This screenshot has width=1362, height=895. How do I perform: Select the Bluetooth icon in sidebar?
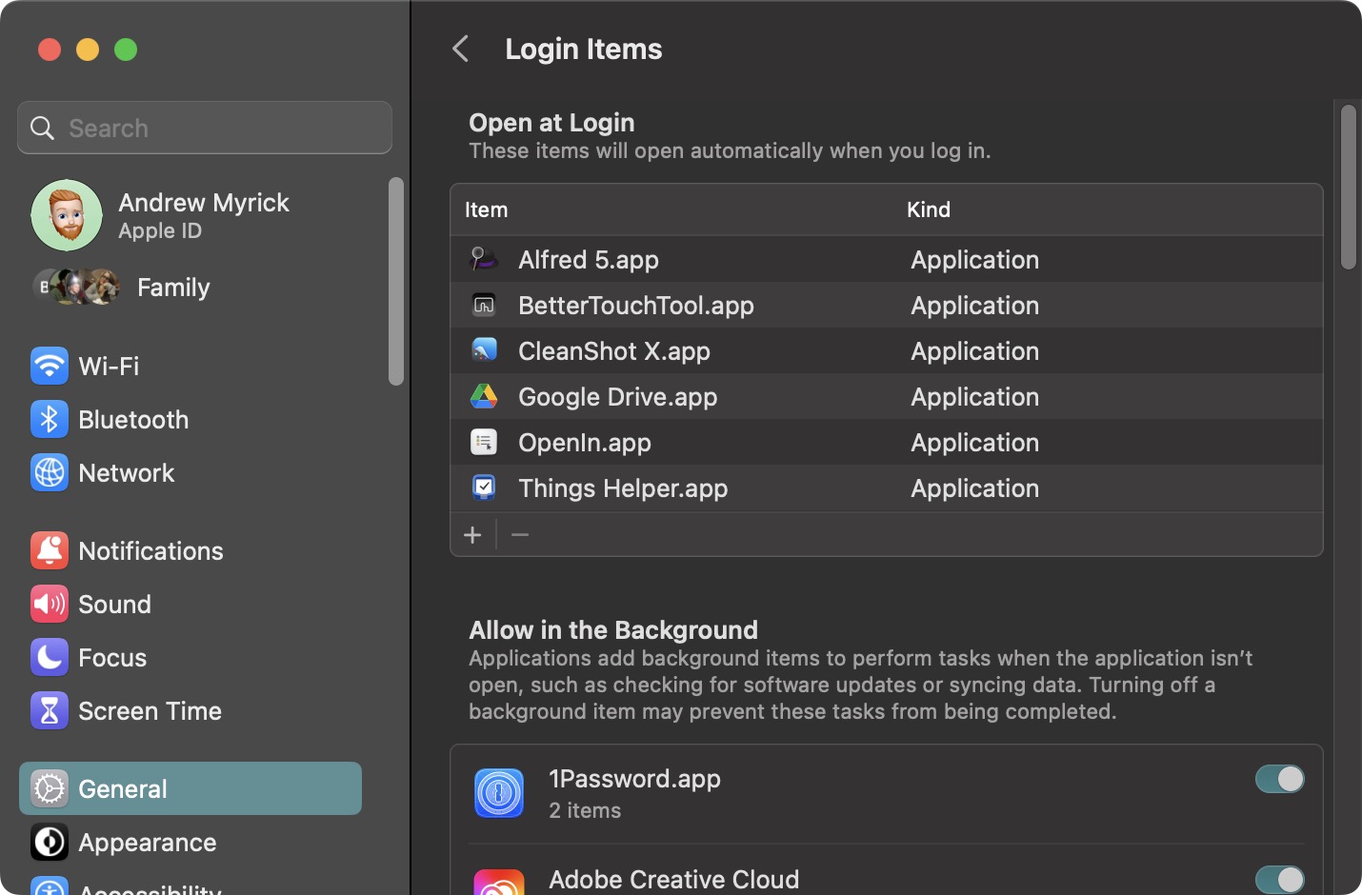pyautogui.click(x=50, y=419)
